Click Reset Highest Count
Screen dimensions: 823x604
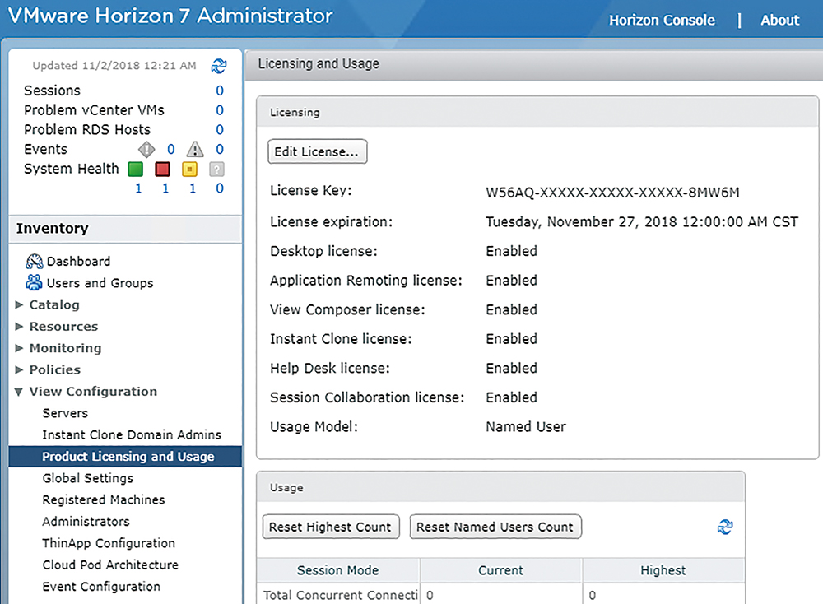pyautogui.click(x=331, y=527)
